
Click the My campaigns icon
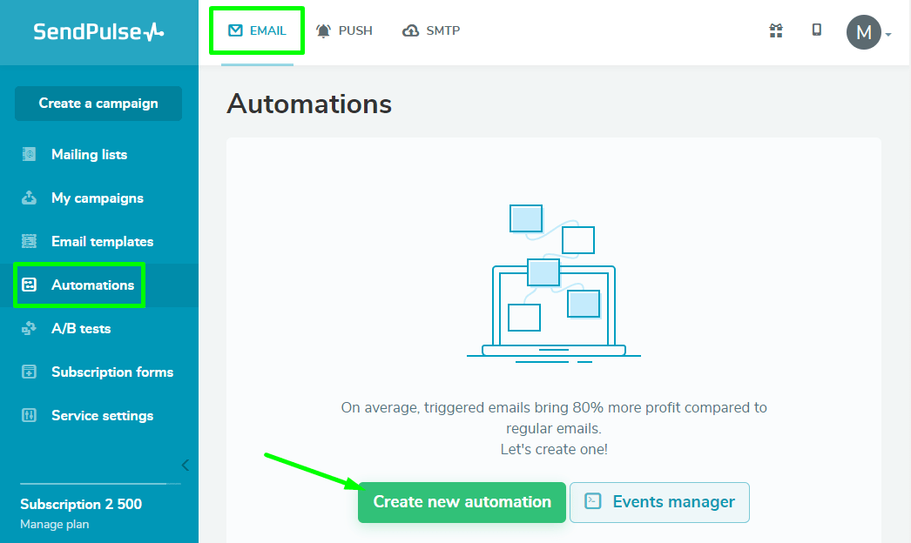[29, 198]
